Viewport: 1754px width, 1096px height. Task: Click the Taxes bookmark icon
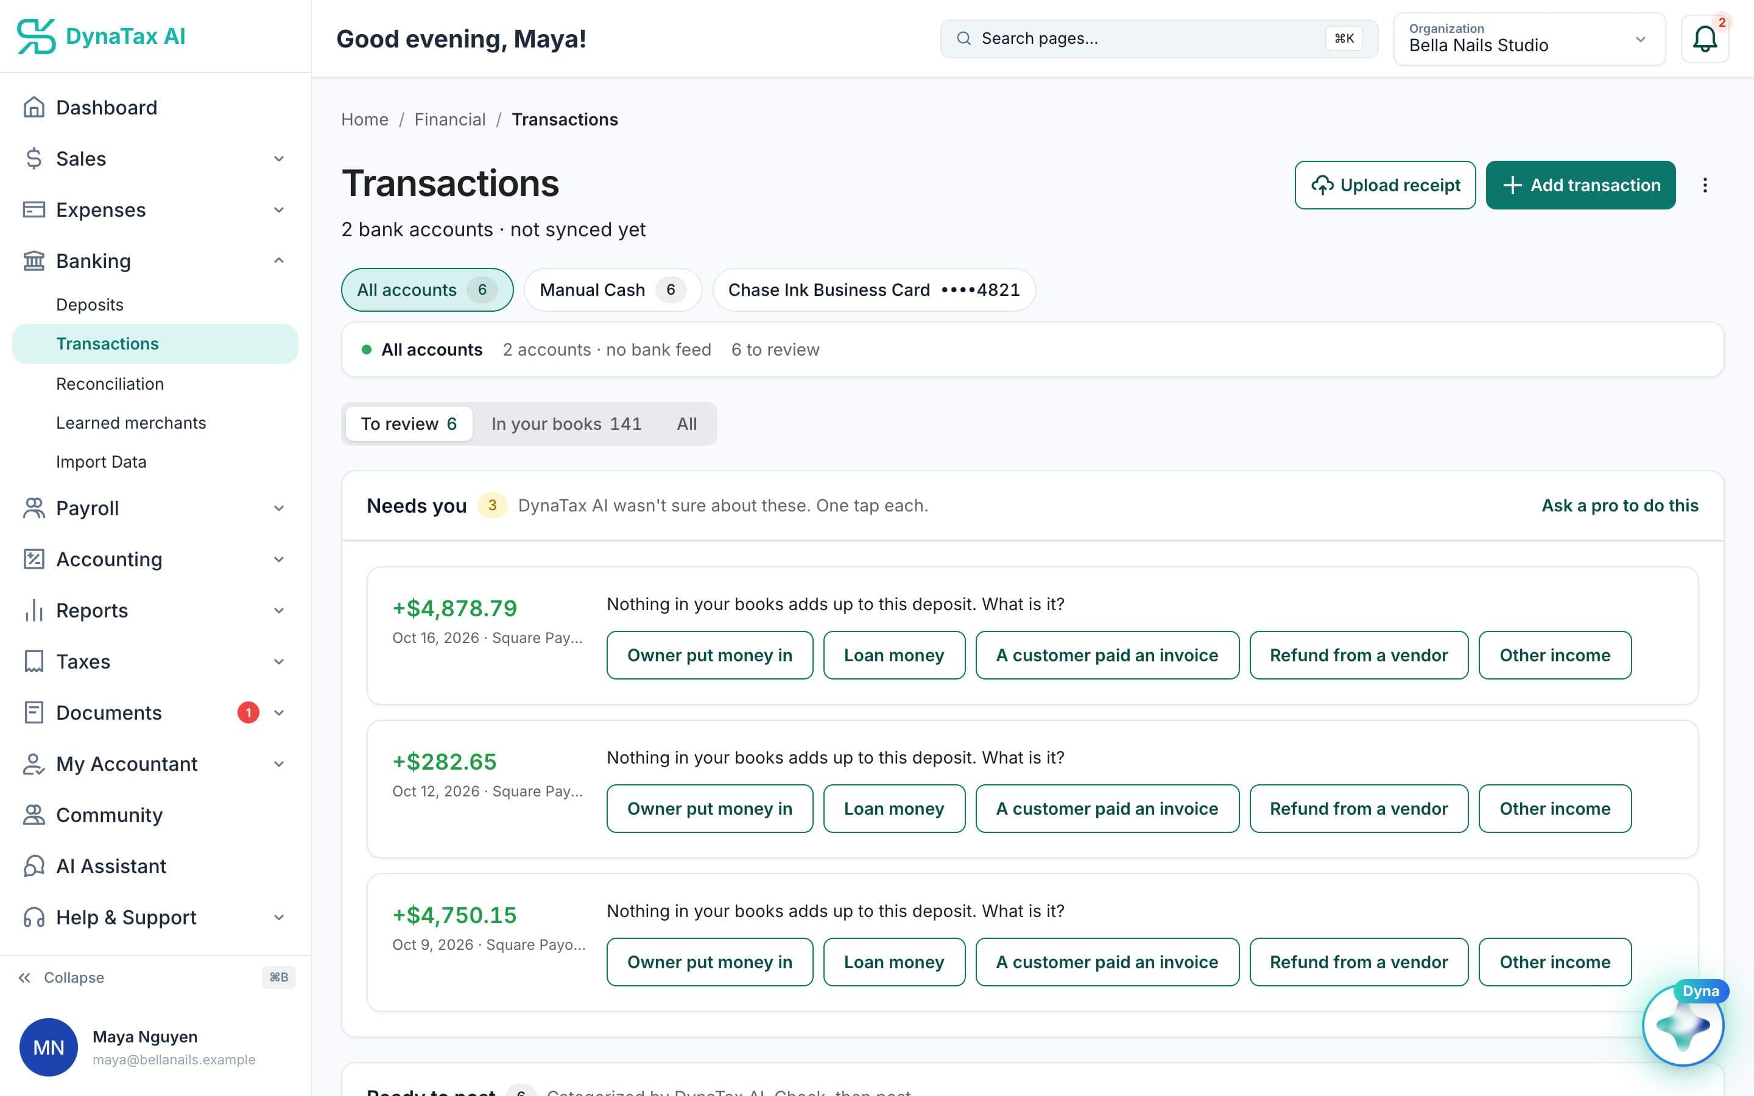[33, 662]
